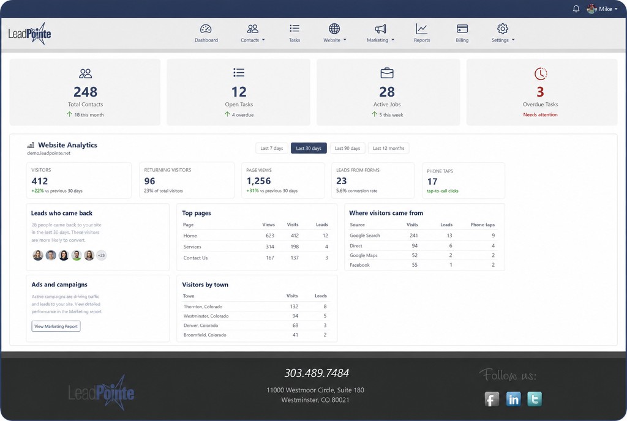627x421 pixels.
Task: Go to the Billing menu label
Action: click(x=462, y=40)
